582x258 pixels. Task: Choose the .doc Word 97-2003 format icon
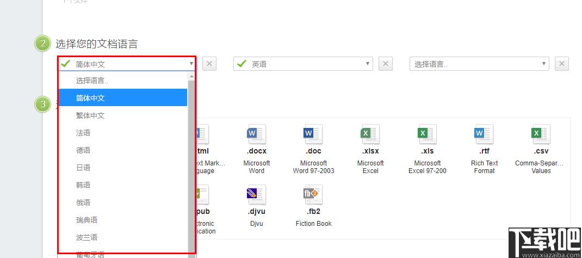[x=313, y=134]
